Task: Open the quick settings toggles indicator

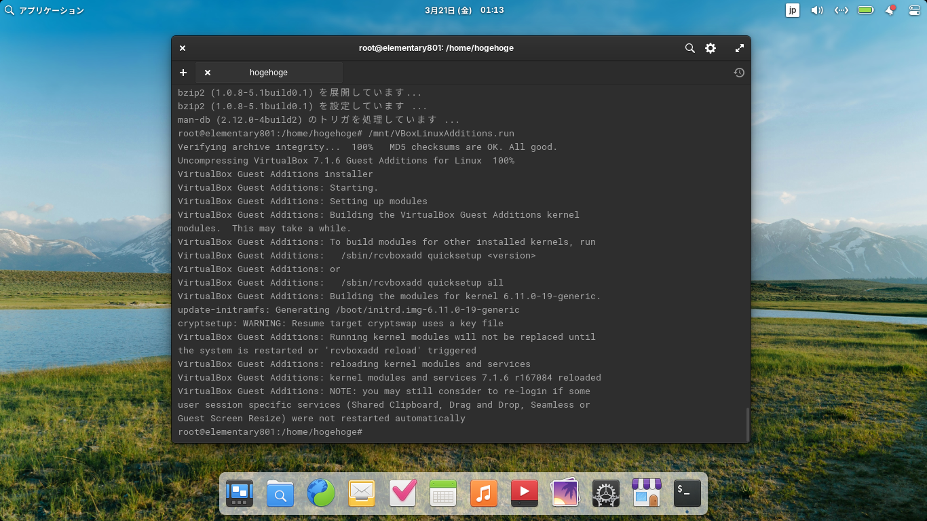Action: coord(914,10)
